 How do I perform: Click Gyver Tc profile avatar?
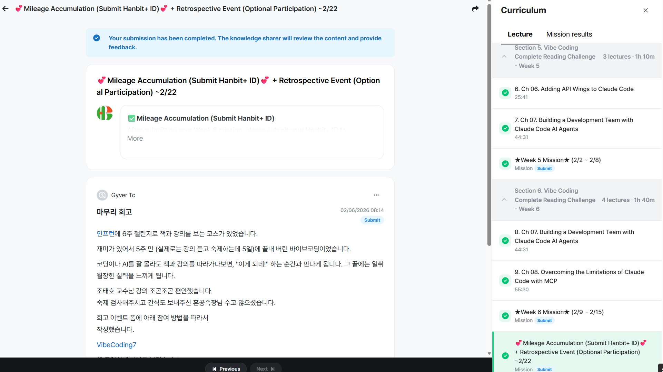coord(102,195)
